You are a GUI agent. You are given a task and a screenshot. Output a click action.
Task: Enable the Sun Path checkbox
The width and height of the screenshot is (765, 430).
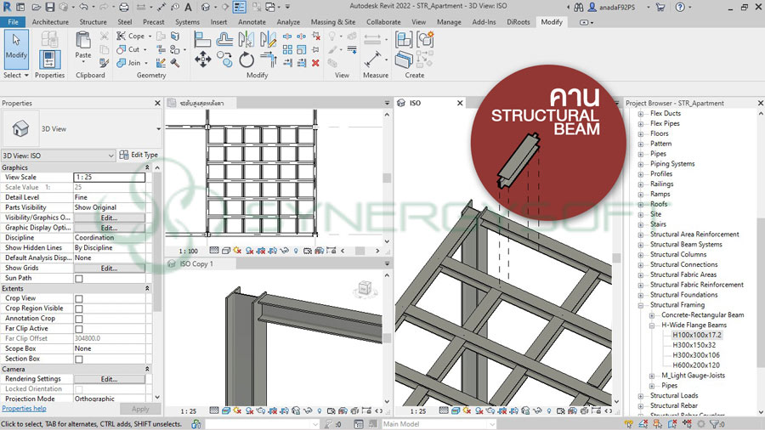pos(79,279)
